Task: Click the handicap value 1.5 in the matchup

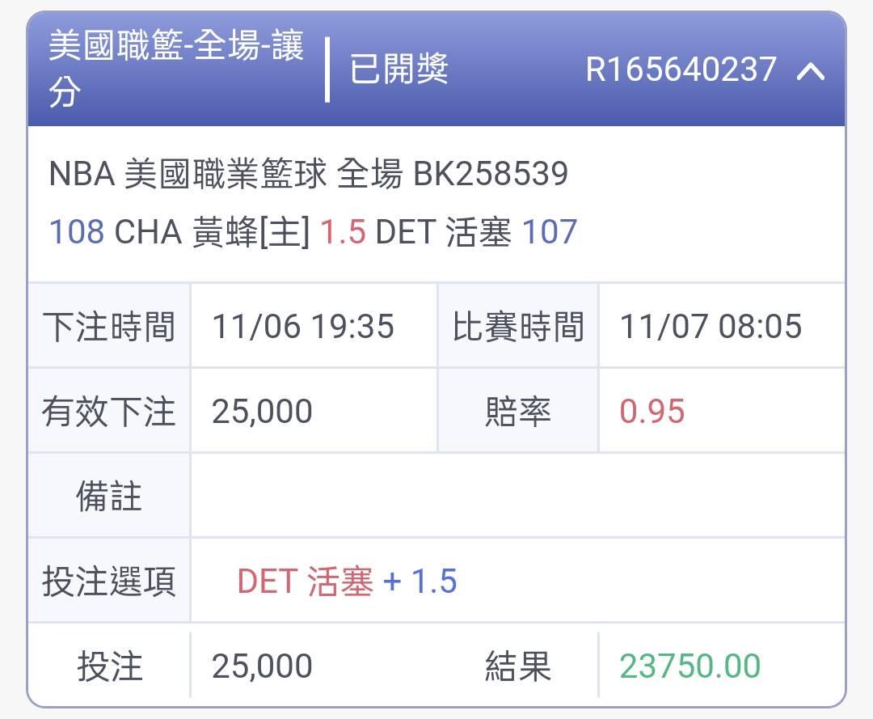Action: click(x=343, y=231)
